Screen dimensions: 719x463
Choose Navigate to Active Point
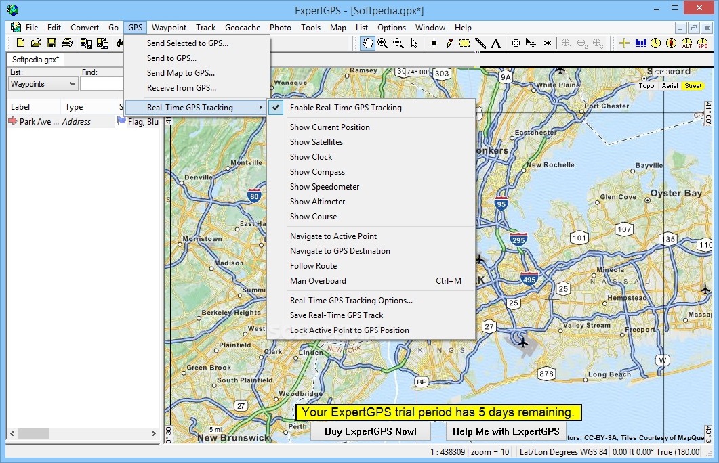click(371, 236)
